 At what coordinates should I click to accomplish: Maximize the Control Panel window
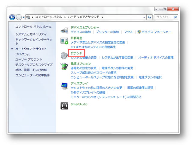tap(164, 9)
